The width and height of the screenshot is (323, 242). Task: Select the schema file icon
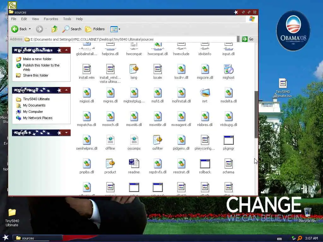click(x=228, y=164)
